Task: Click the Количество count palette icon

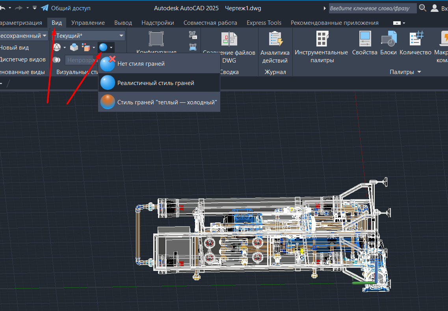Action: 416,39
